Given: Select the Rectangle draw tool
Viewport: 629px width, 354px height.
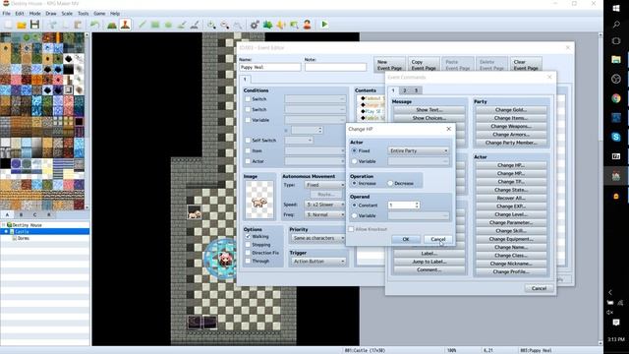Looking at the screenshot, I should tap(155, 25).
